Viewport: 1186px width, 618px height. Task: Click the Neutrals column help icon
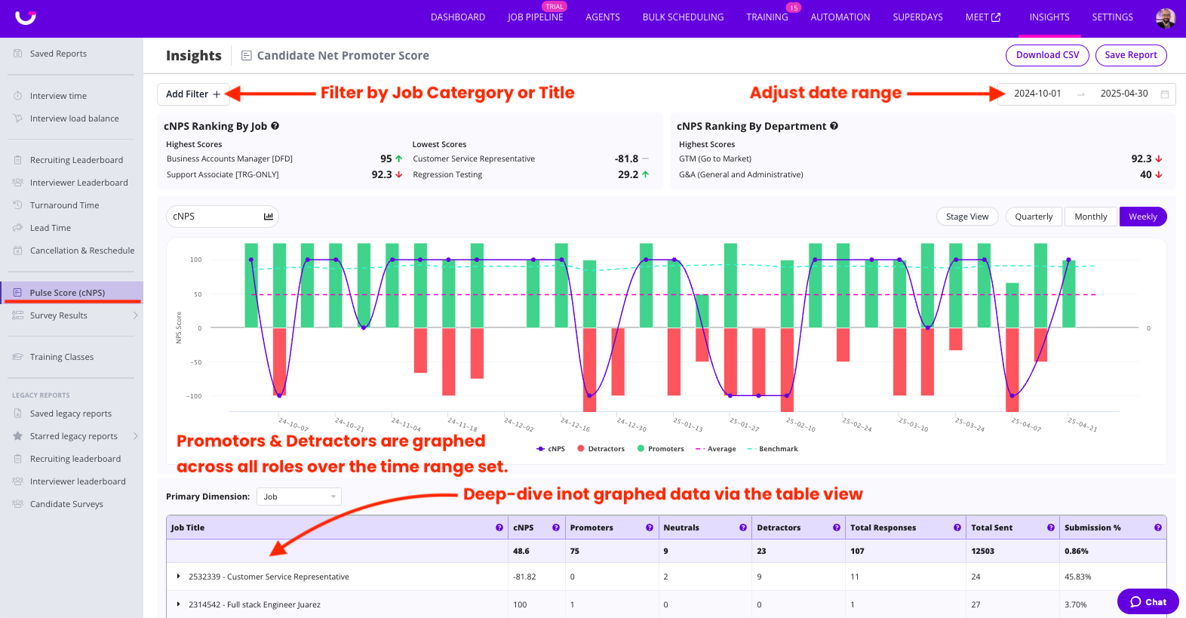(x=743, y=527)
